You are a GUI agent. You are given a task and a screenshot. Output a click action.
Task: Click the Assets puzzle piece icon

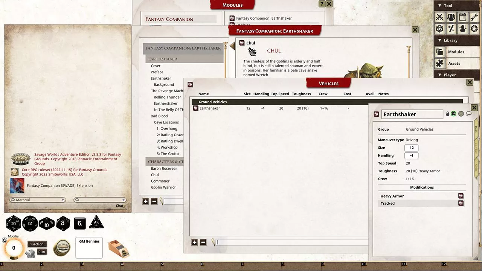tap(440, 63)
